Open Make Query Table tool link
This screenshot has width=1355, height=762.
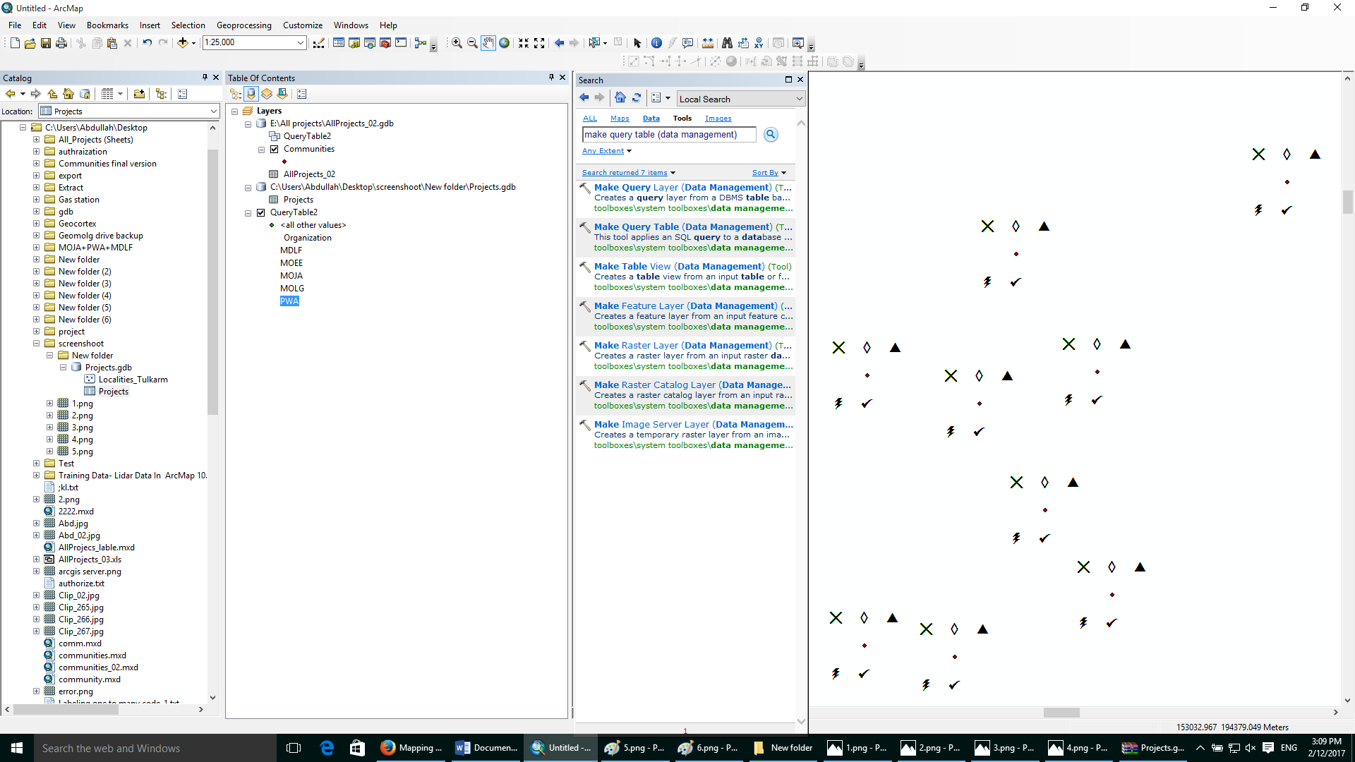pyautogui.click(x=682, y=227)
